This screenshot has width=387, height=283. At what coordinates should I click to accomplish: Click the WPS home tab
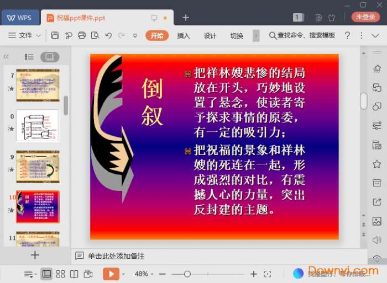[20, 18]
